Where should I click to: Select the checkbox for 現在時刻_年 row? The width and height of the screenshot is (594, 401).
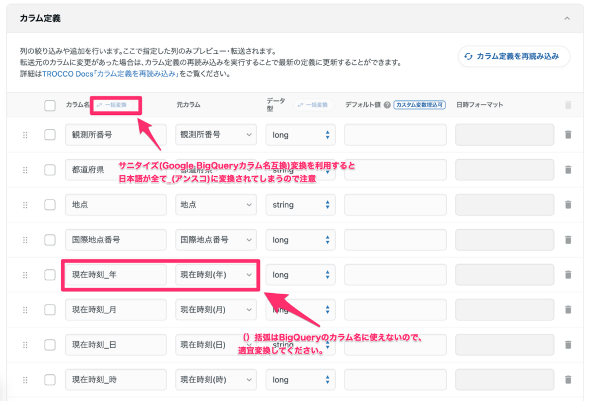[50, 274]
